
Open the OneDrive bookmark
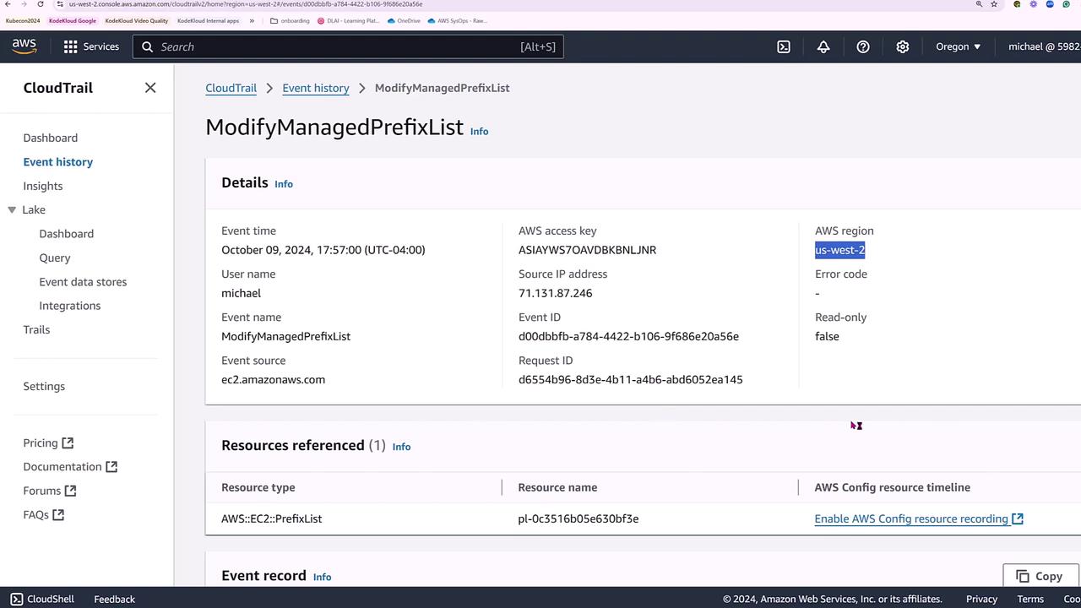click(x=404, y=20)
